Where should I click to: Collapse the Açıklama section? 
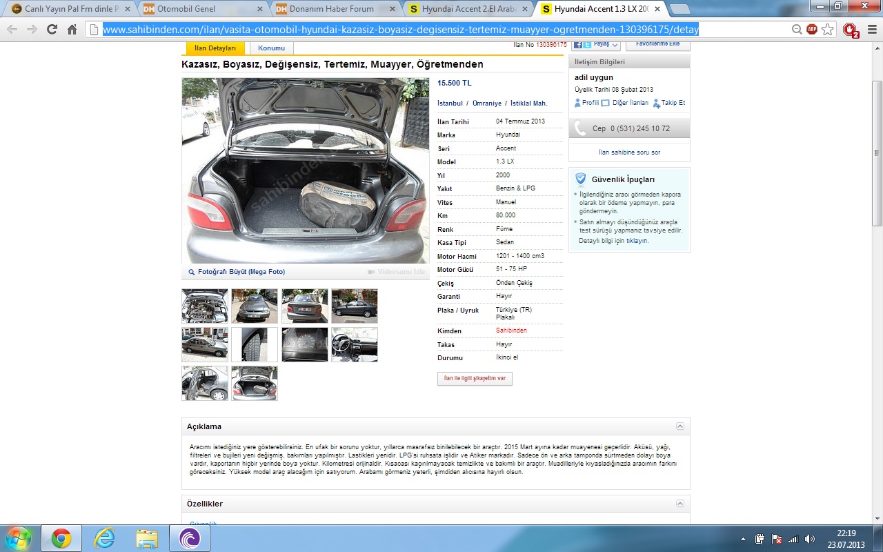680,426
